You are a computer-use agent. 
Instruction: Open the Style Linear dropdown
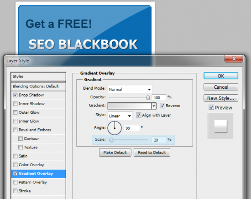pyautogui.click(x=120, y=116)
